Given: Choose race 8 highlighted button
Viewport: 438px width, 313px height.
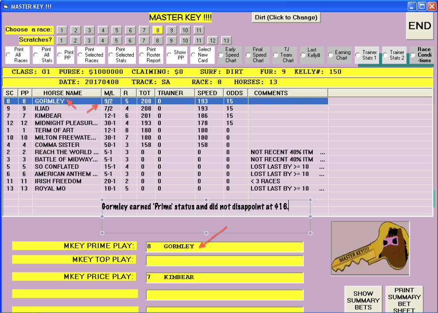Looking at the screenshot, I should point(158,30).
